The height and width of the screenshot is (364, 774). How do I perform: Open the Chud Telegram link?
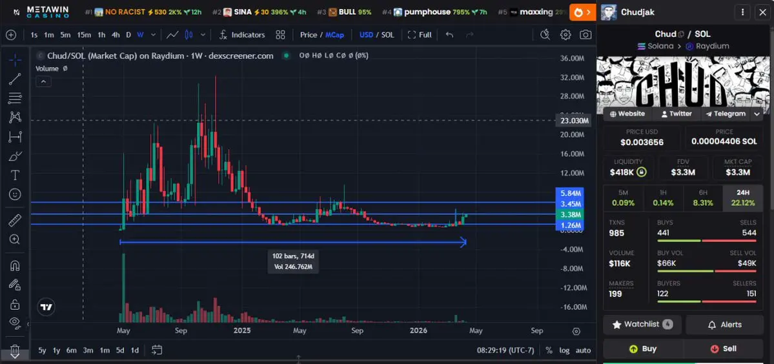click(725, 114)
